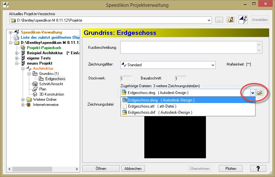Select Erdgeschoss.dwg in the dropdown list

pyautogui.click(x=188, y=100)
